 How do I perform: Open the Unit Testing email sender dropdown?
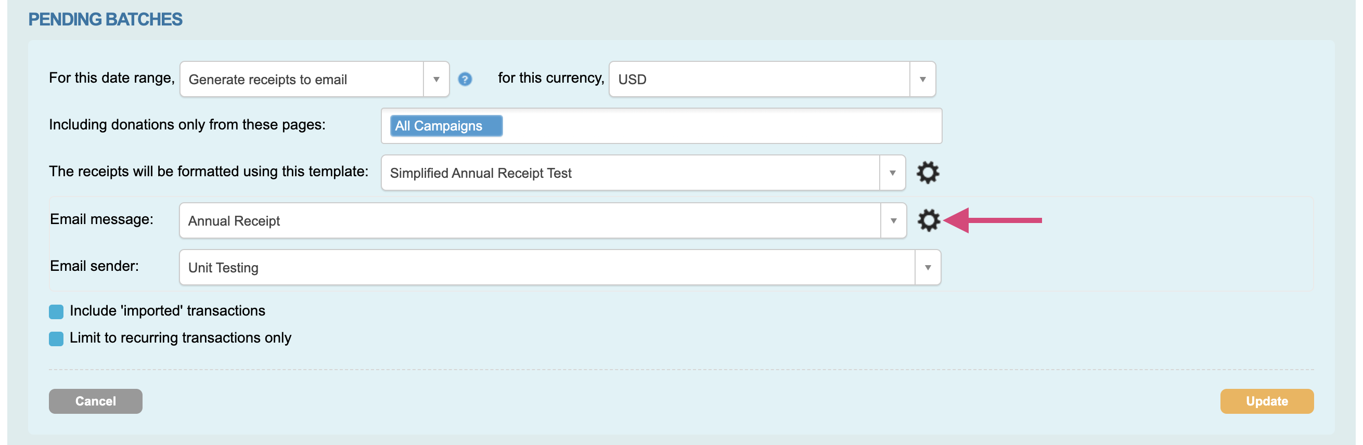546,267
